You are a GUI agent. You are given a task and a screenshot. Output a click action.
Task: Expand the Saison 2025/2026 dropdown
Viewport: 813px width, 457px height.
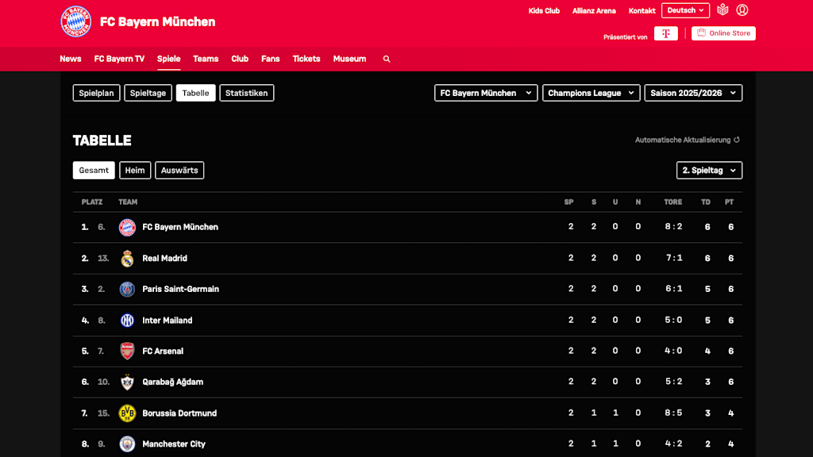click(693, 93)
